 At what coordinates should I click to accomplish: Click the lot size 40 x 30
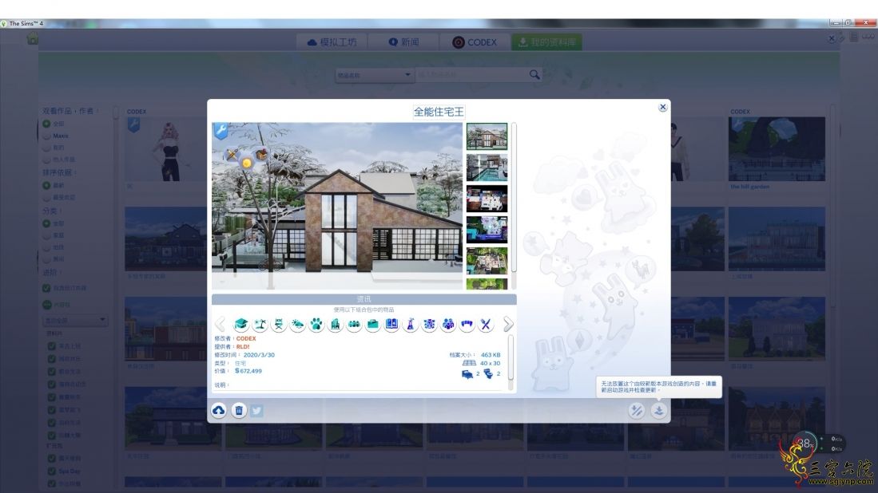pos(490,363)
